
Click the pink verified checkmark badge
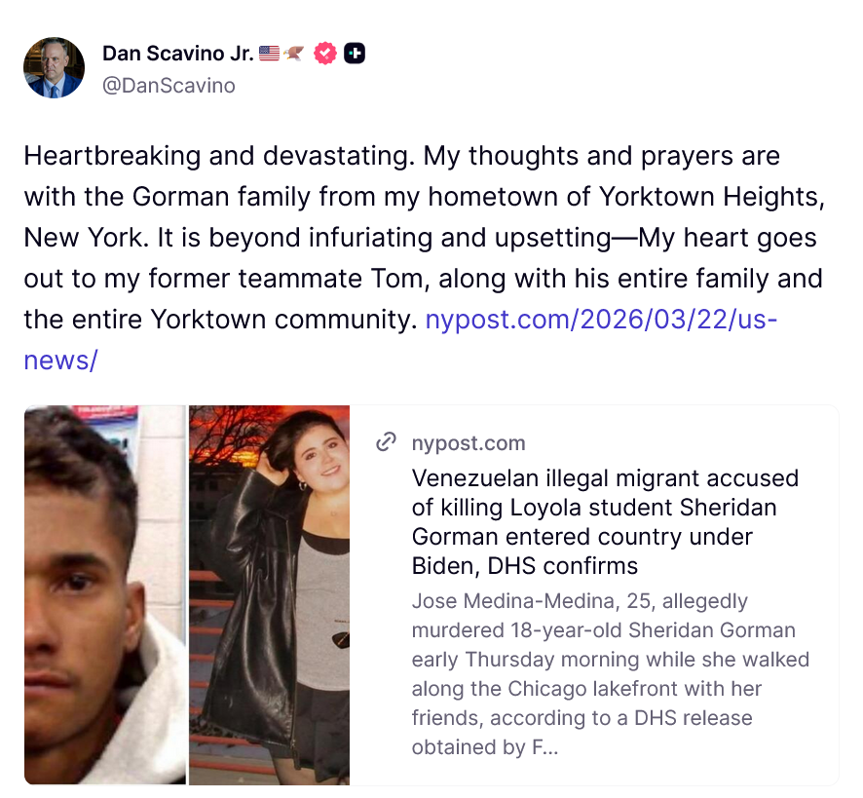tap(325, 54)
